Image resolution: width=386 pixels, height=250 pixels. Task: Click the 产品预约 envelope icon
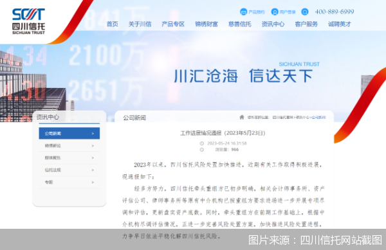pos(243,12)
